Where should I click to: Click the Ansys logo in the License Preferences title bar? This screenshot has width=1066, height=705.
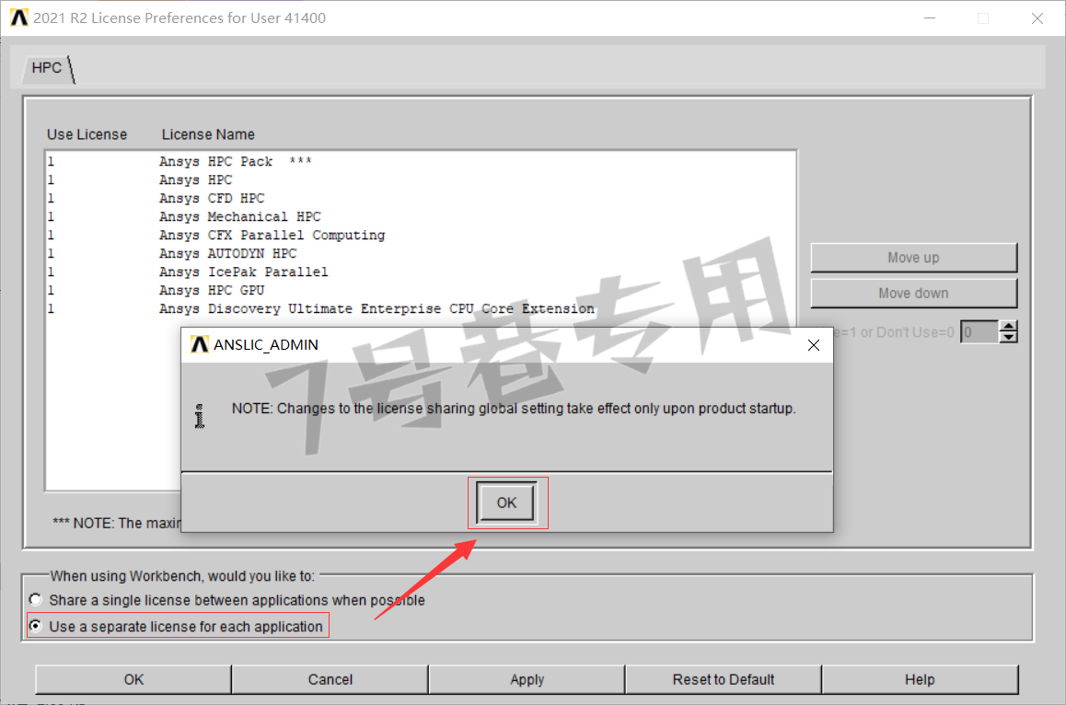[x=19, y=17]
